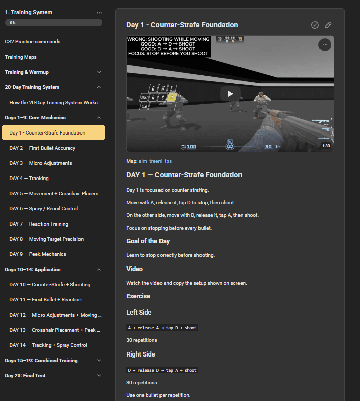This screenshot has width=360, height=401.
Task: Open the Training Maps page
Action: [x=21, y=57]
